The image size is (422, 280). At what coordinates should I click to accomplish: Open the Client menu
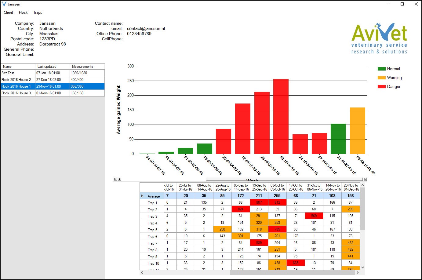coord(8,13)
